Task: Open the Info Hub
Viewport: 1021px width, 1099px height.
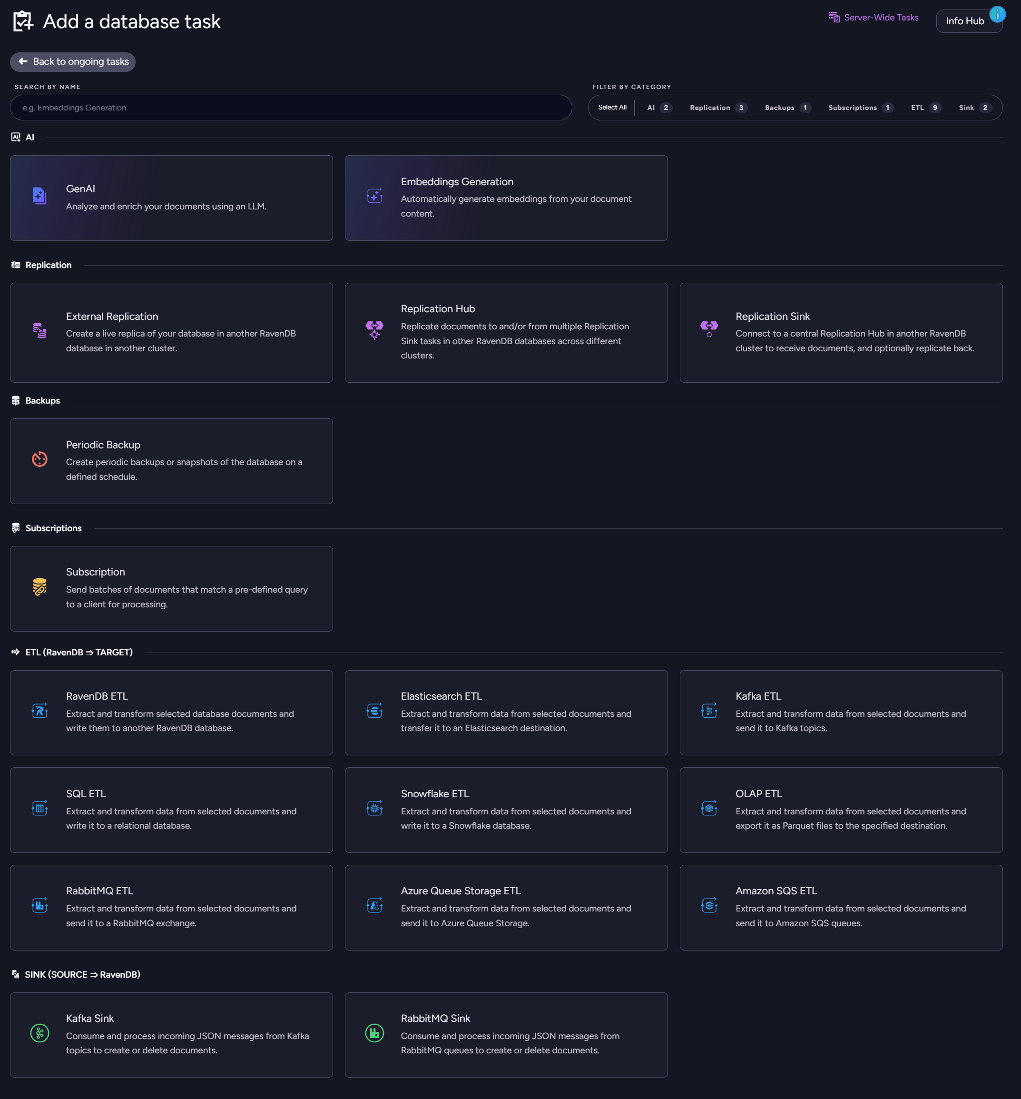Action: pos(969,21)
